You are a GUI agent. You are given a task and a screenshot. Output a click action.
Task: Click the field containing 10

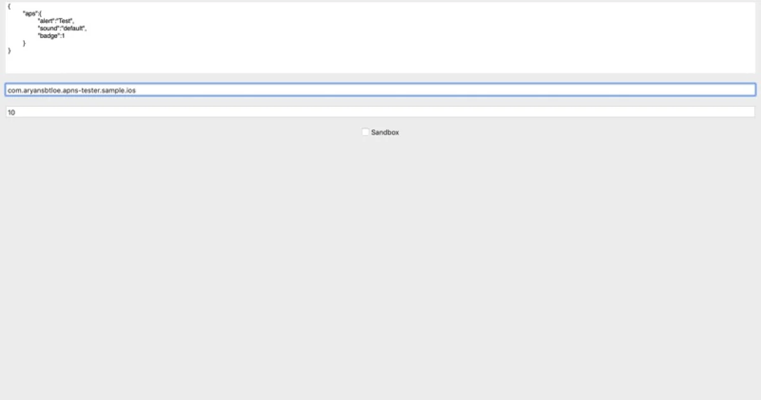pos(380,112)
